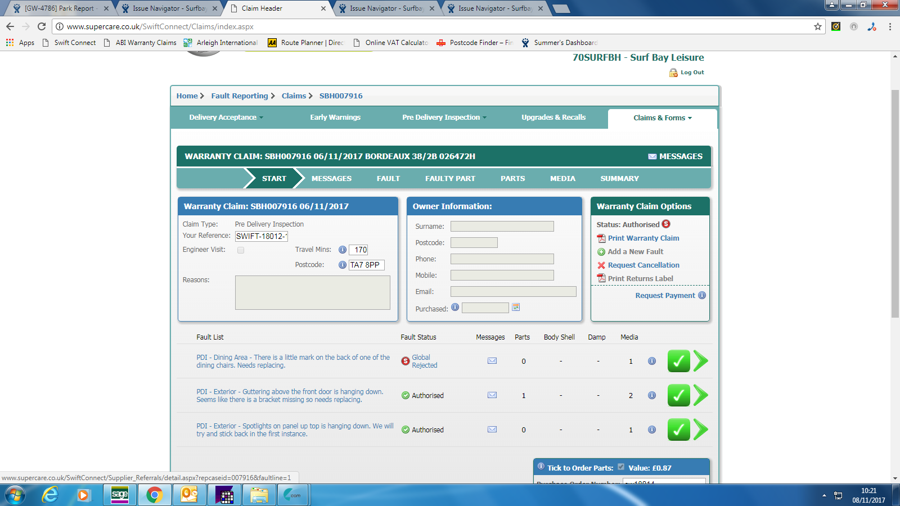Go to the FAULTY PART step
The width and height of the screenshot is (900, 506).
[450, 178]
